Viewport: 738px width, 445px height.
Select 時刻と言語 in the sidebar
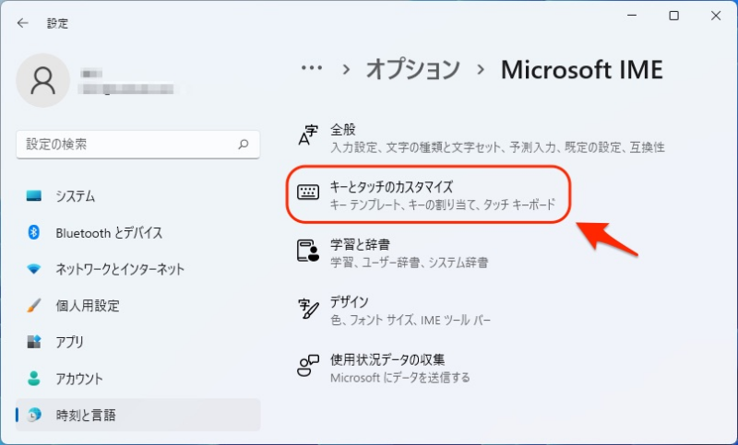pos(137,415)
